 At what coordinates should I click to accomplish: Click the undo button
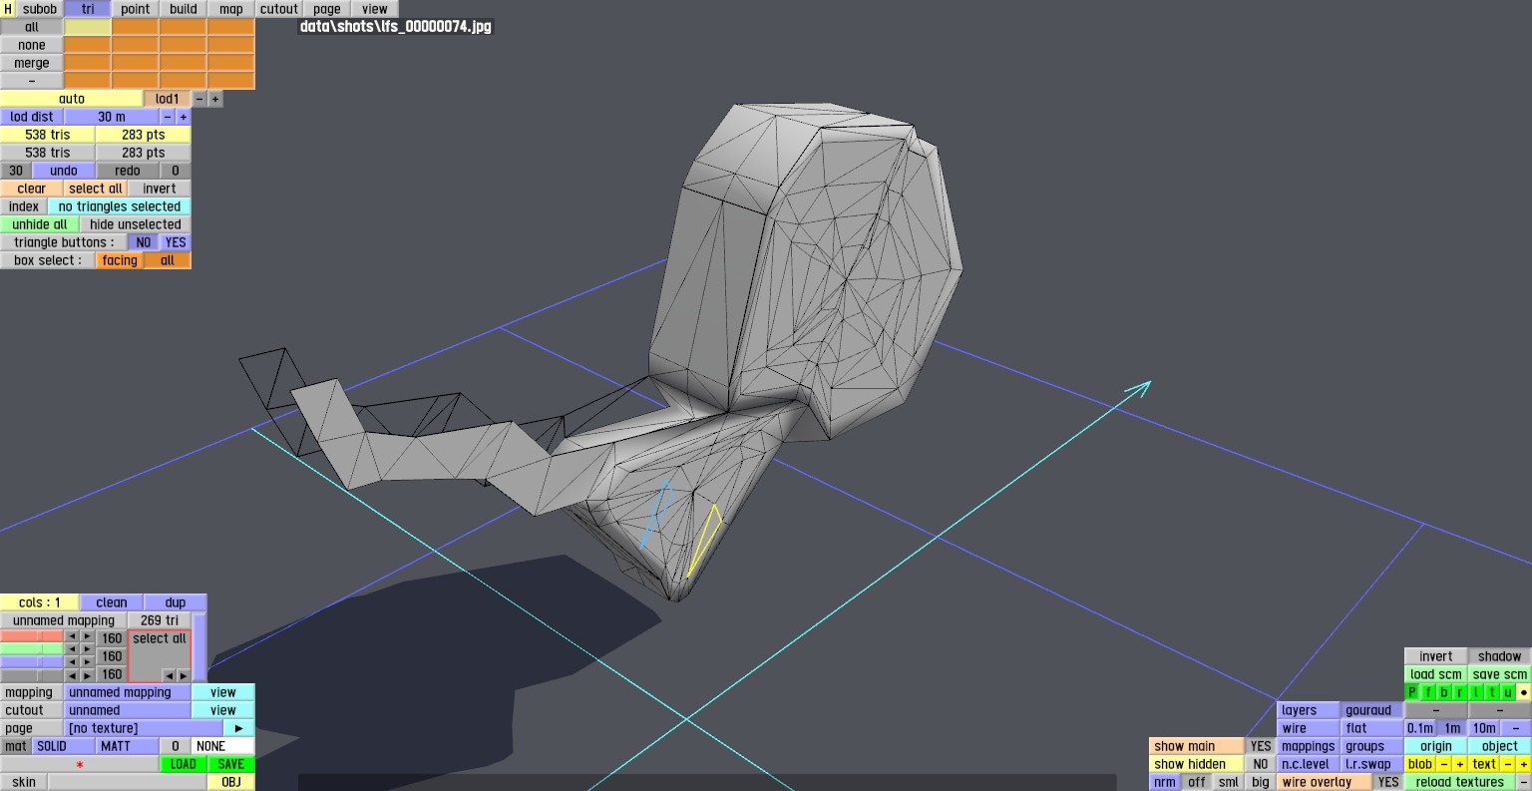[64, 171]
